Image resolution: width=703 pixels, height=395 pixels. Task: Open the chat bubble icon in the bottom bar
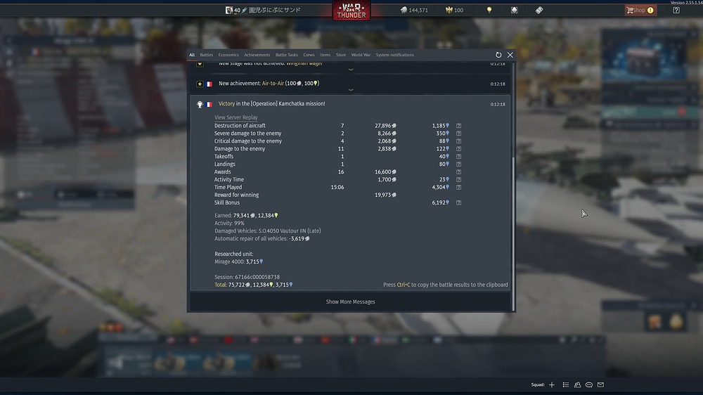click(589, 384)
